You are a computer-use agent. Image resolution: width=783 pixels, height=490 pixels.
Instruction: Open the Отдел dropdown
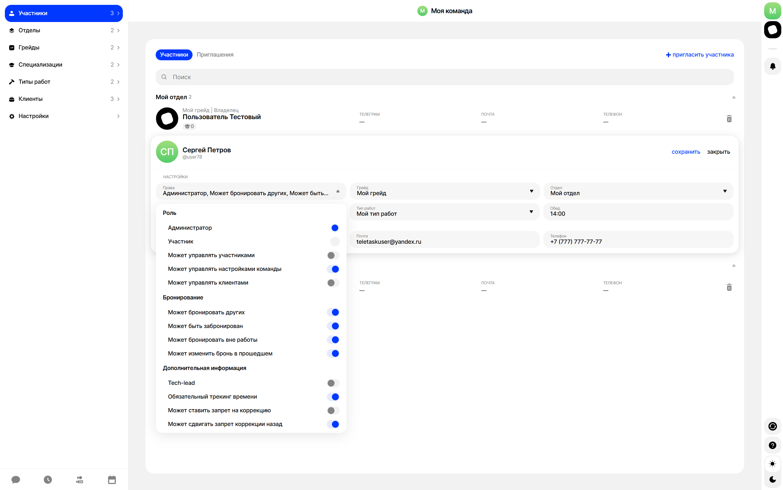(x=638, y=191)
